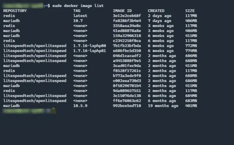This screenshot has width=234, height=145.
Task: Click the terminal cursor at bottom prompt
Action: coord(53,111)
